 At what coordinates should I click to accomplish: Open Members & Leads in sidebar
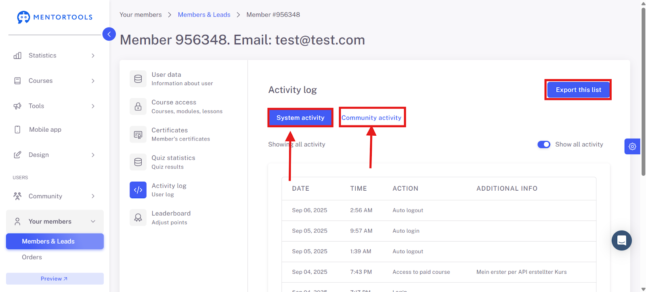coord(55,242)
